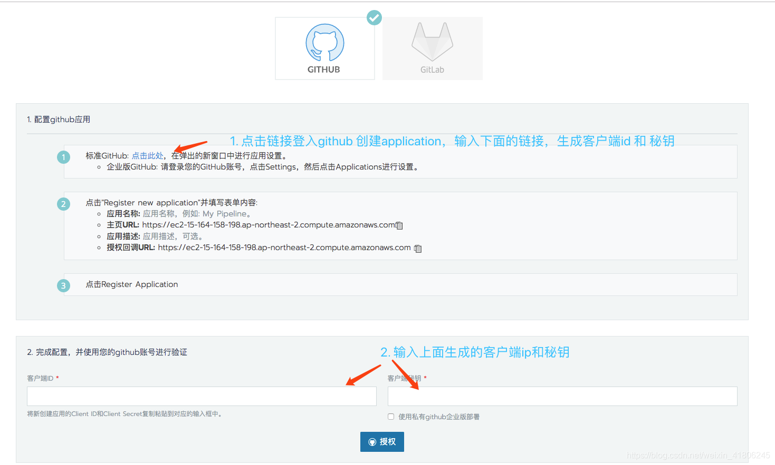This screenshot has width=775, height=465.
Task: Click the 1. 配置github应用 heading
Action: pyautogui.click(x=59, y=120)
